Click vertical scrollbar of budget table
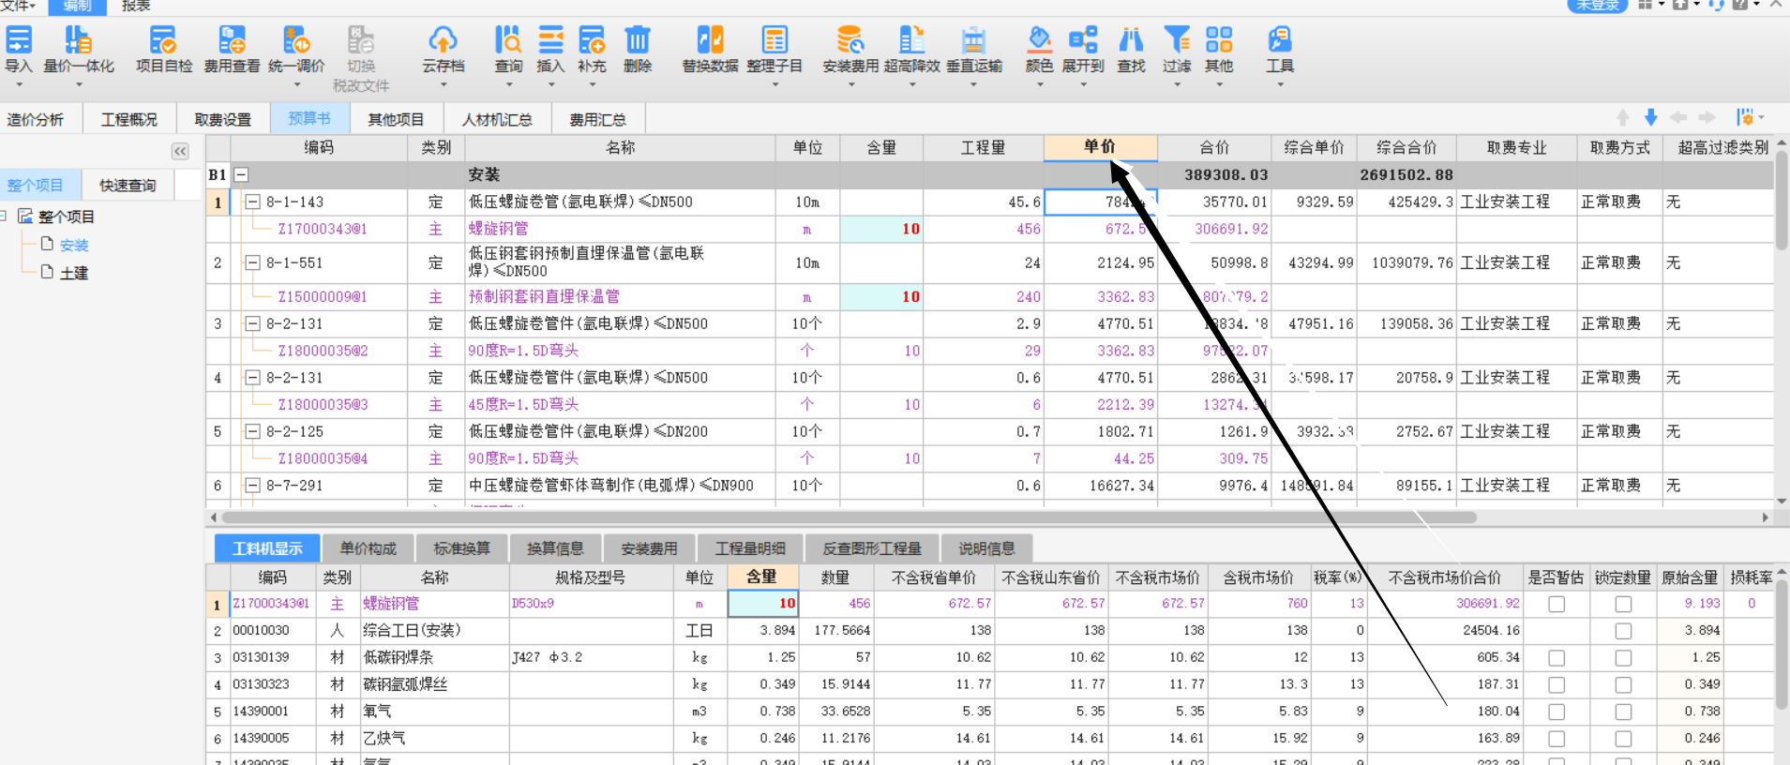The width and height of the screenshot is (1790, 765). click(x=1781, y=202)
